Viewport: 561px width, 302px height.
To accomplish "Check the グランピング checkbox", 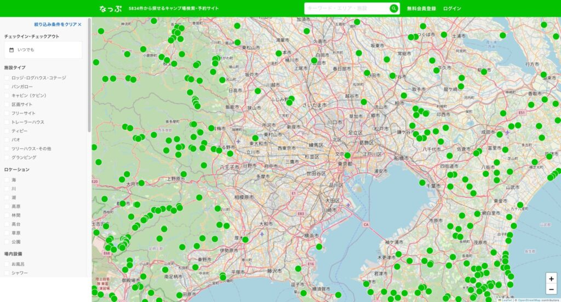I will pos(7,157).
